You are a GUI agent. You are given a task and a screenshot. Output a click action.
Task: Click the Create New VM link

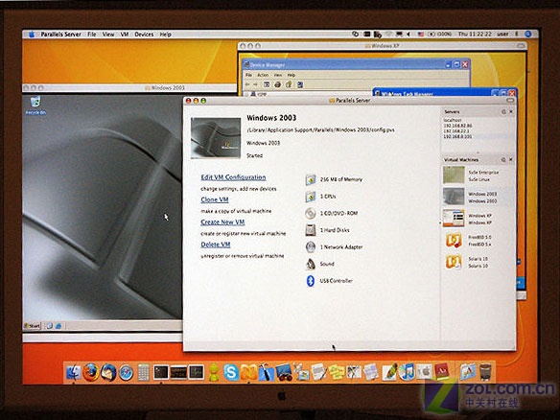pos(222,222)
